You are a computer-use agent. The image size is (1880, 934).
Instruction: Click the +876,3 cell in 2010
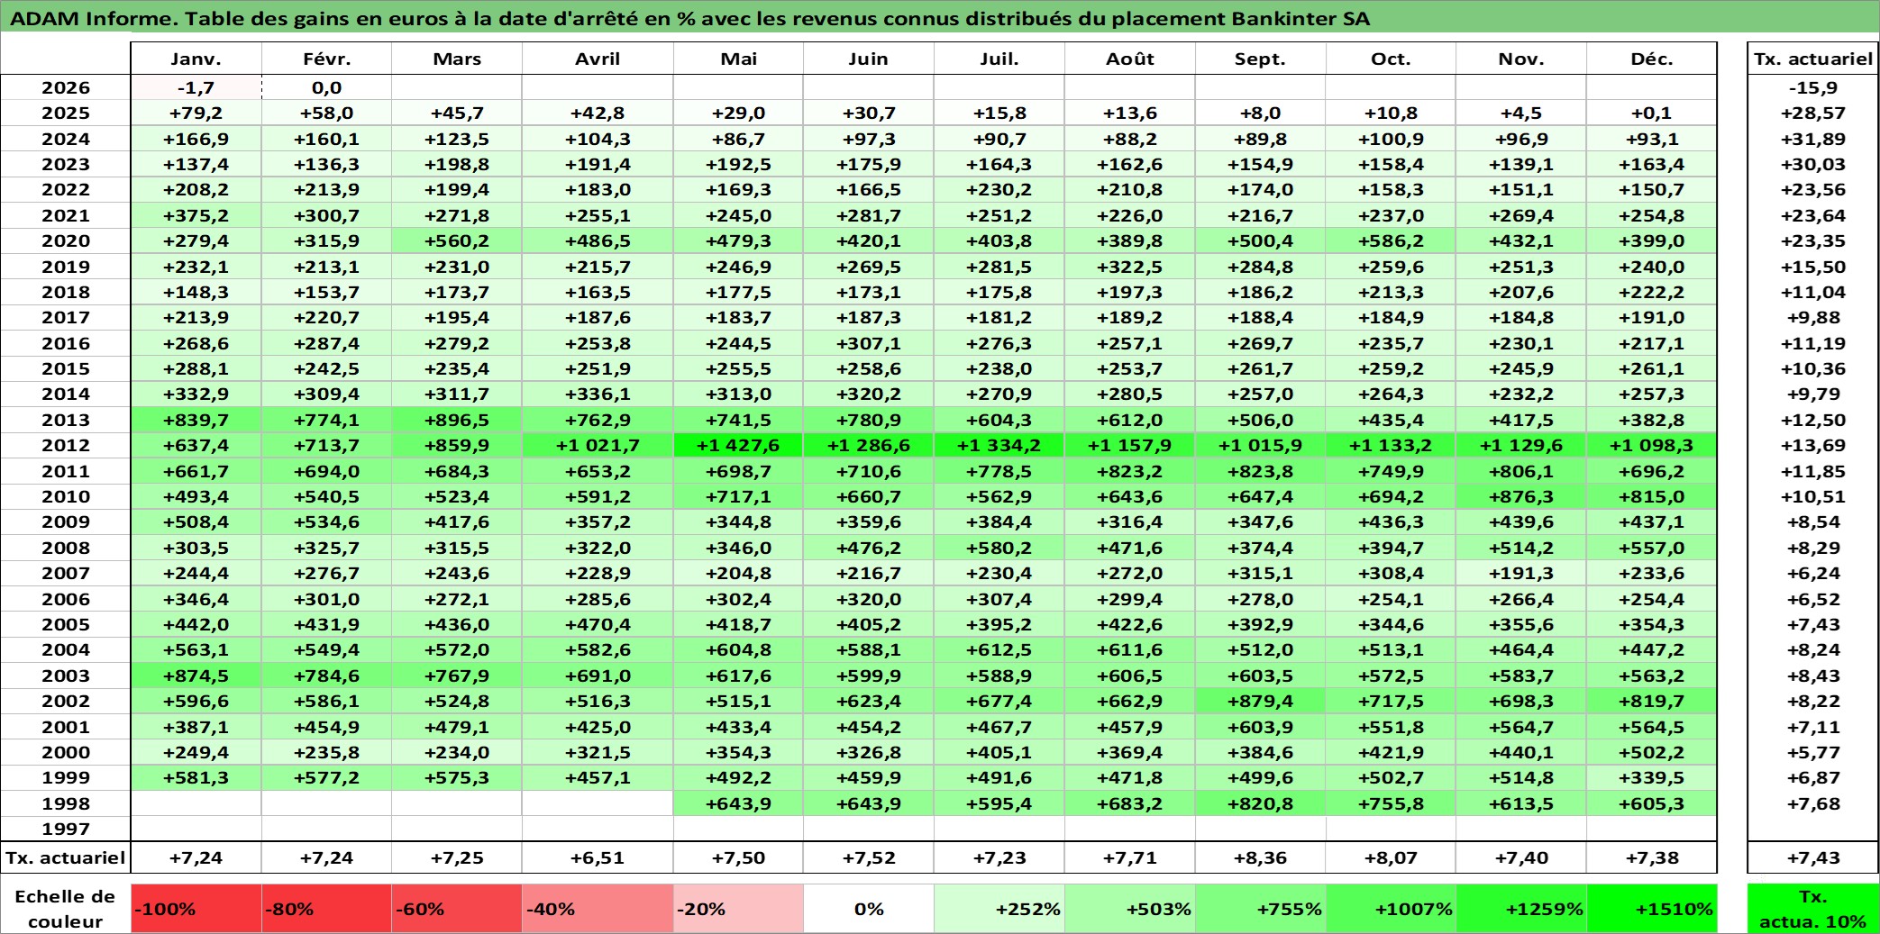(1521, 496)
